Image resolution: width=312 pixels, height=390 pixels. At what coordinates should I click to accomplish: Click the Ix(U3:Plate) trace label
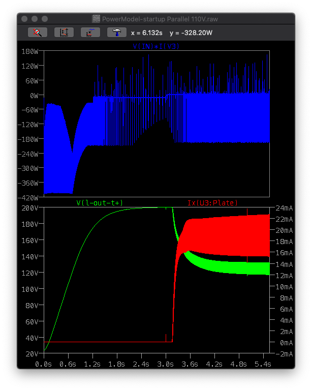tap(212, 203)
